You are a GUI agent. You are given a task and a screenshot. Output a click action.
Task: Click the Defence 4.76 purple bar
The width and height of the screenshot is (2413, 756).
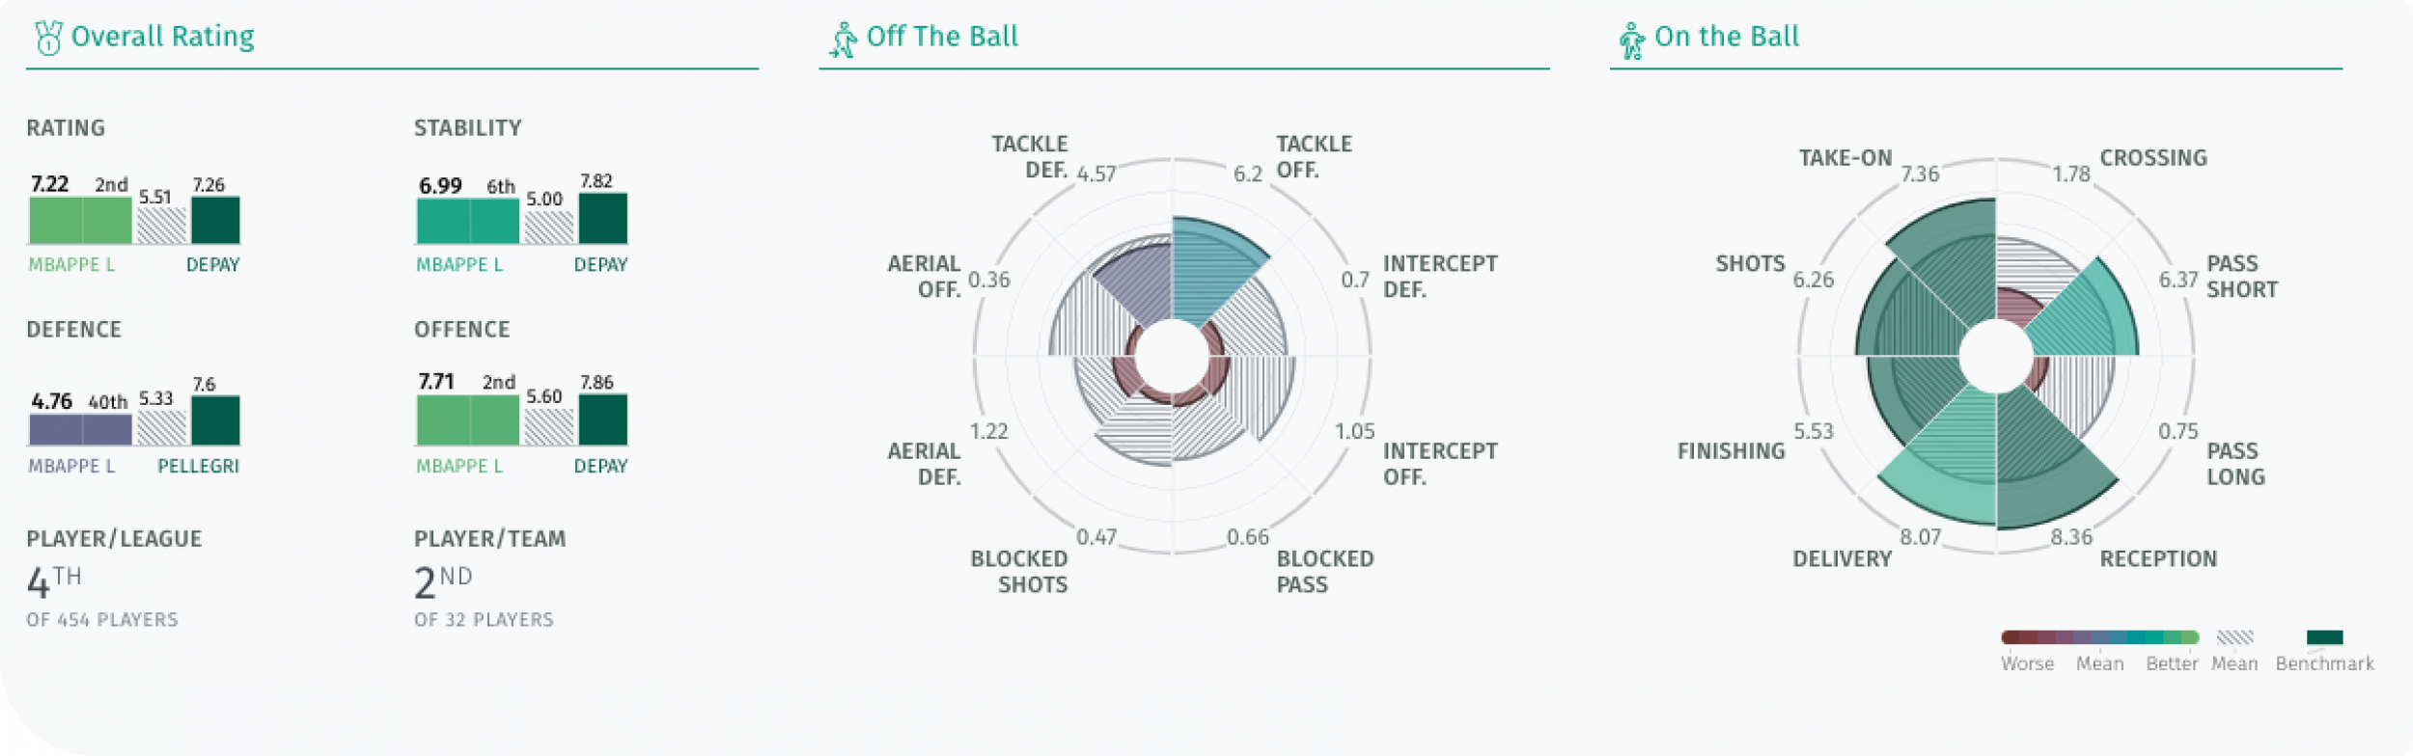pyautogui.click(x=80, y=430)
